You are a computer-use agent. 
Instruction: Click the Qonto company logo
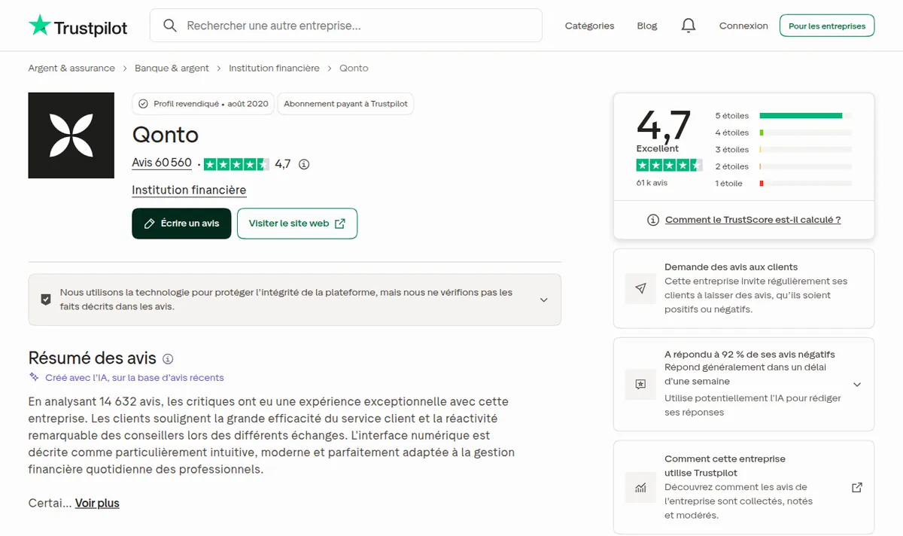tap(71, 136)
